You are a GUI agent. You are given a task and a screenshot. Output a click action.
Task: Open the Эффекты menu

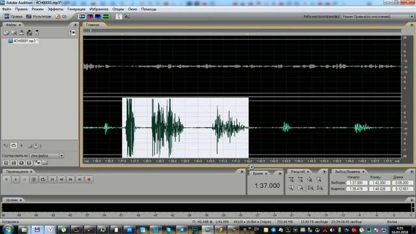[x=55, y=9]
